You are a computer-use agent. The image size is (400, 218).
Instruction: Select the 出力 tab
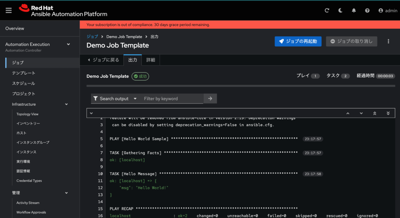133,60
